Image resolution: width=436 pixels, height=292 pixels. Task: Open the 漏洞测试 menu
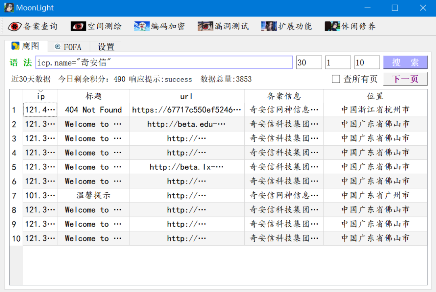click(x=223, y=26)
